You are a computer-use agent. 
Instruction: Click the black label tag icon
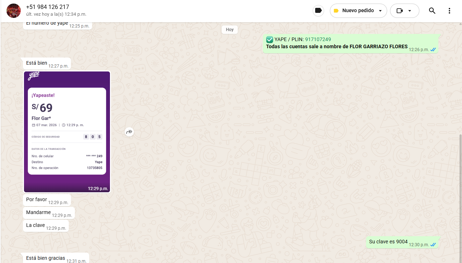(318, 11)
